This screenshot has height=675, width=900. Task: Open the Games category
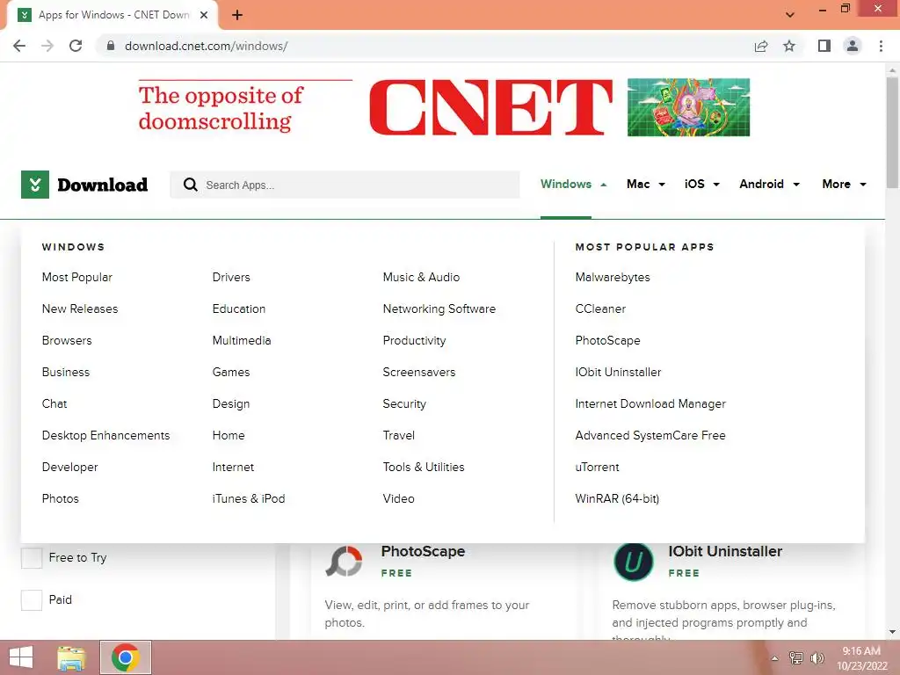pyautogui.click(x=231, y=372)
